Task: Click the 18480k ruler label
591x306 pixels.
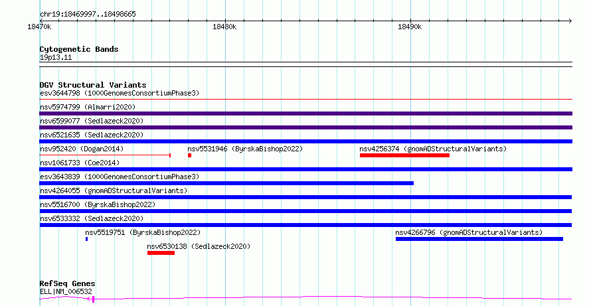Action: [224, 27]
